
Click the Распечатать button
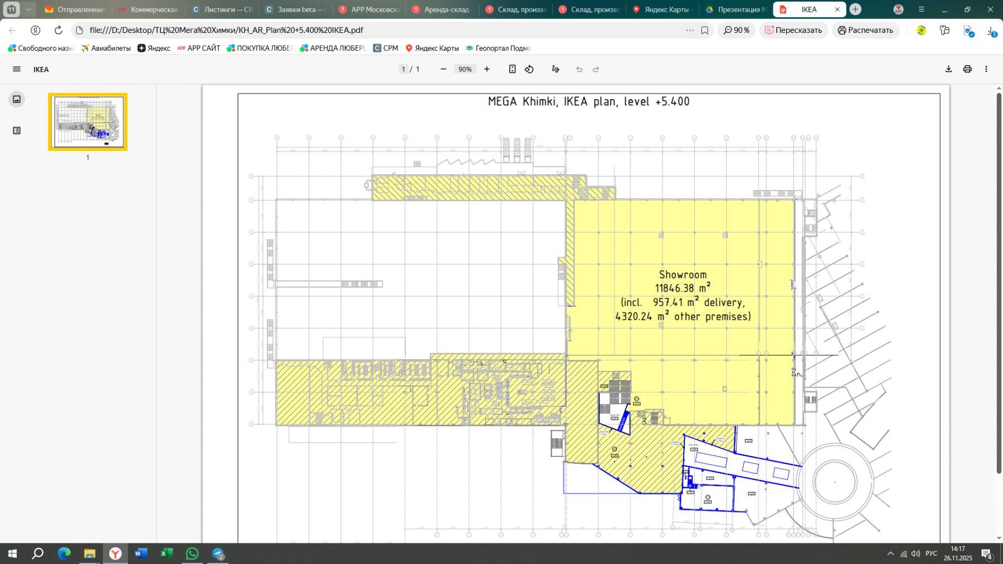(865, 30)
